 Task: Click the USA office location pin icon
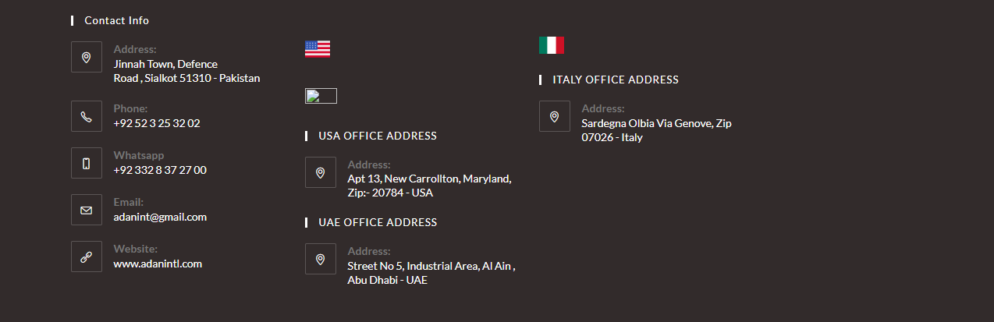point(321,172)
